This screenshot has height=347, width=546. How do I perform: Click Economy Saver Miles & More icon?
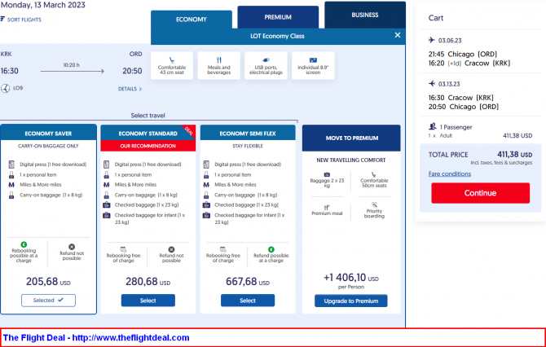coord(11,184)
